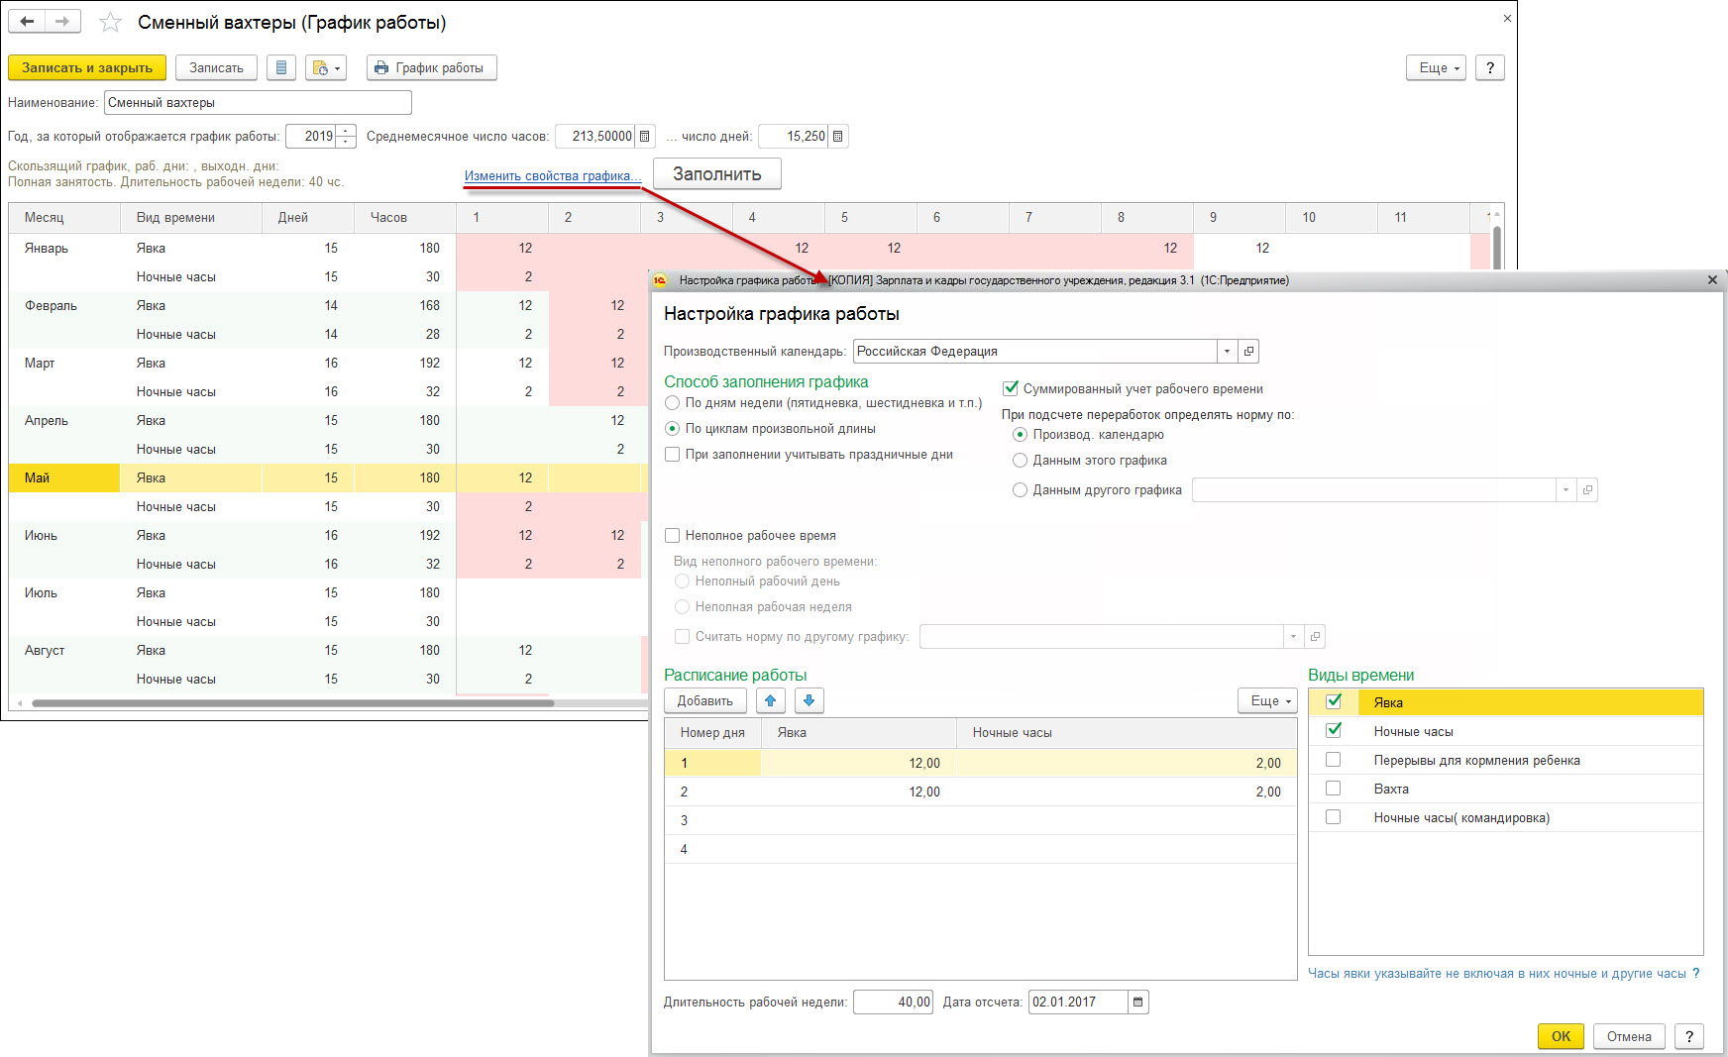This screenshot has width=1728, height=1057.
Task: Open calendar picker for Дата отсчета
Action: coord(1138,1003)
